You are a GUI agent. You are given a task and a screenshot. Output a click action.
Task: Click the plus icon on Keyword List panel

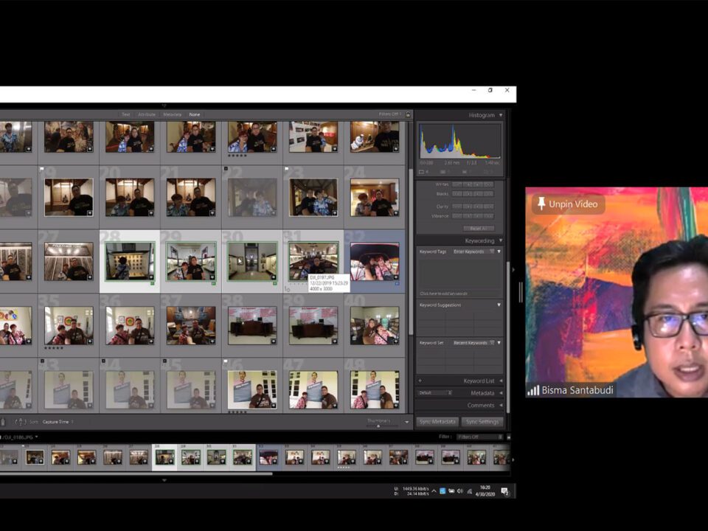click(x=420, y=381)
